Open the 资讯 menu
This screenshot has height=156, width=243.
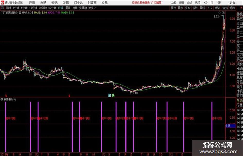coord(55,3)
